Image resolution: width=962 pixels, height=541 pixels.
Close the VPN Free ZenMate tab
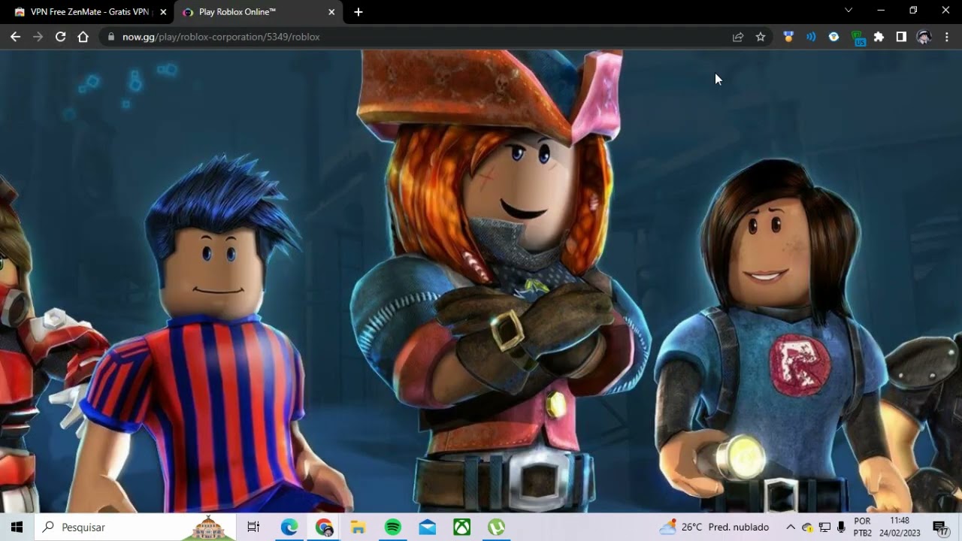(x=163, y=12)
